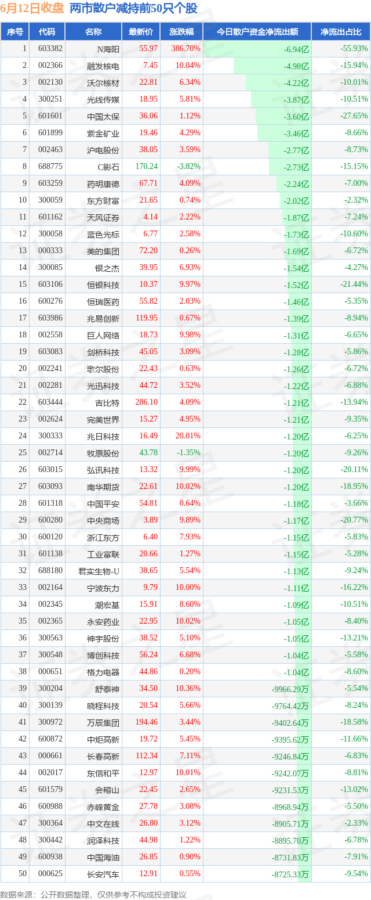Click the 浙江东方 name cell
The width and height of the screenshot is (371, 900).
click(x=93, y=537)
